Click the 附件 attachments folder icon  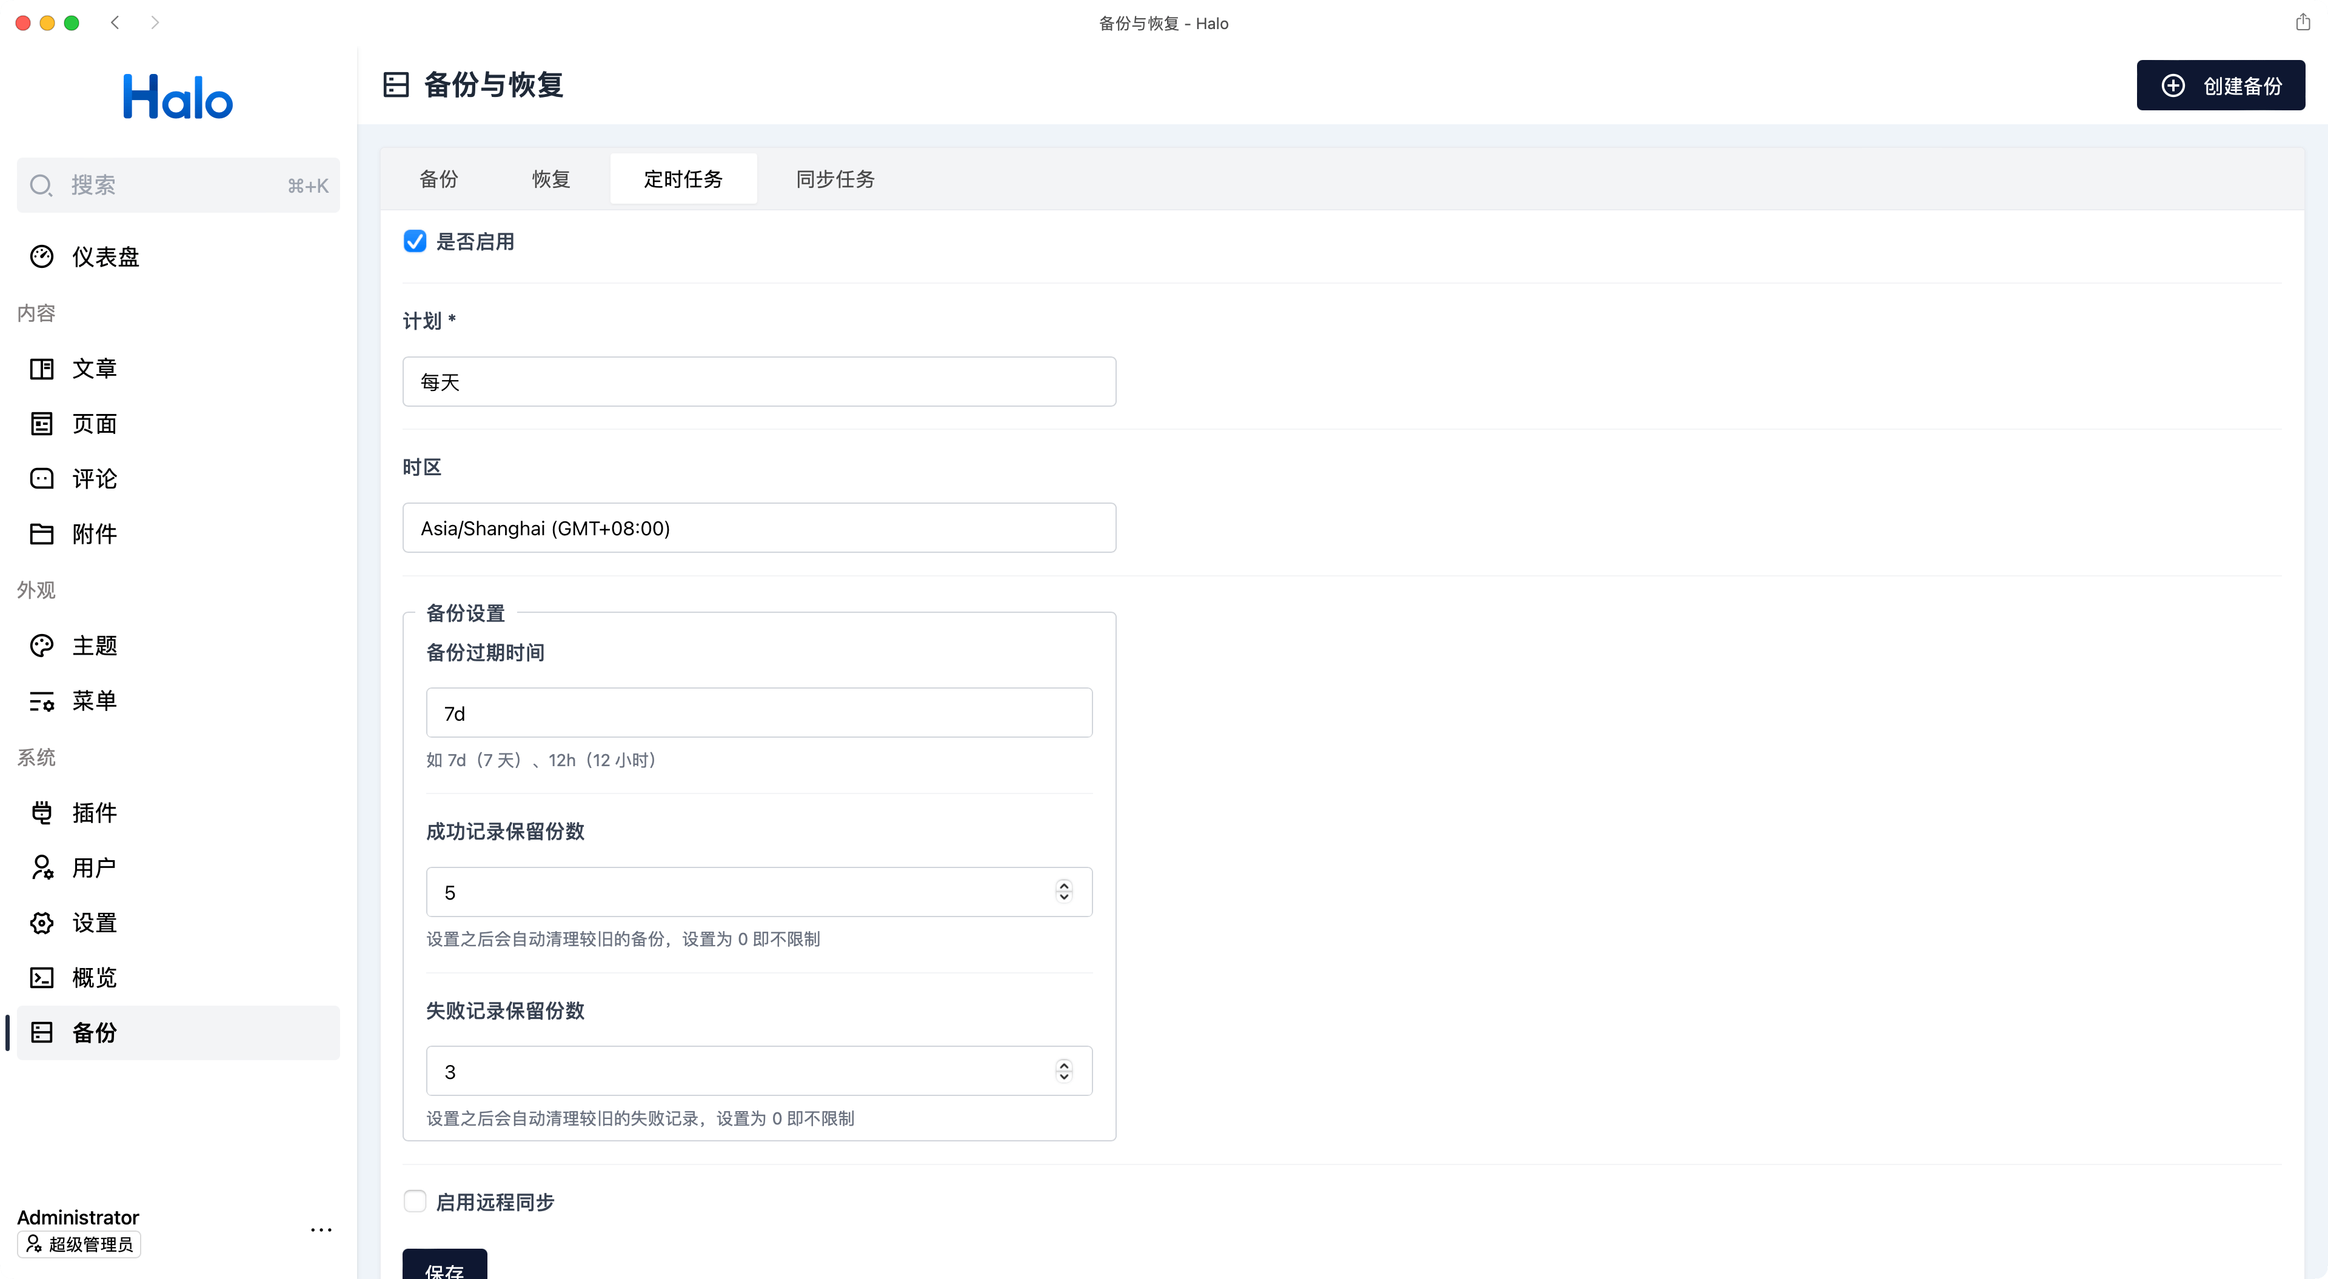coord(42,534)
